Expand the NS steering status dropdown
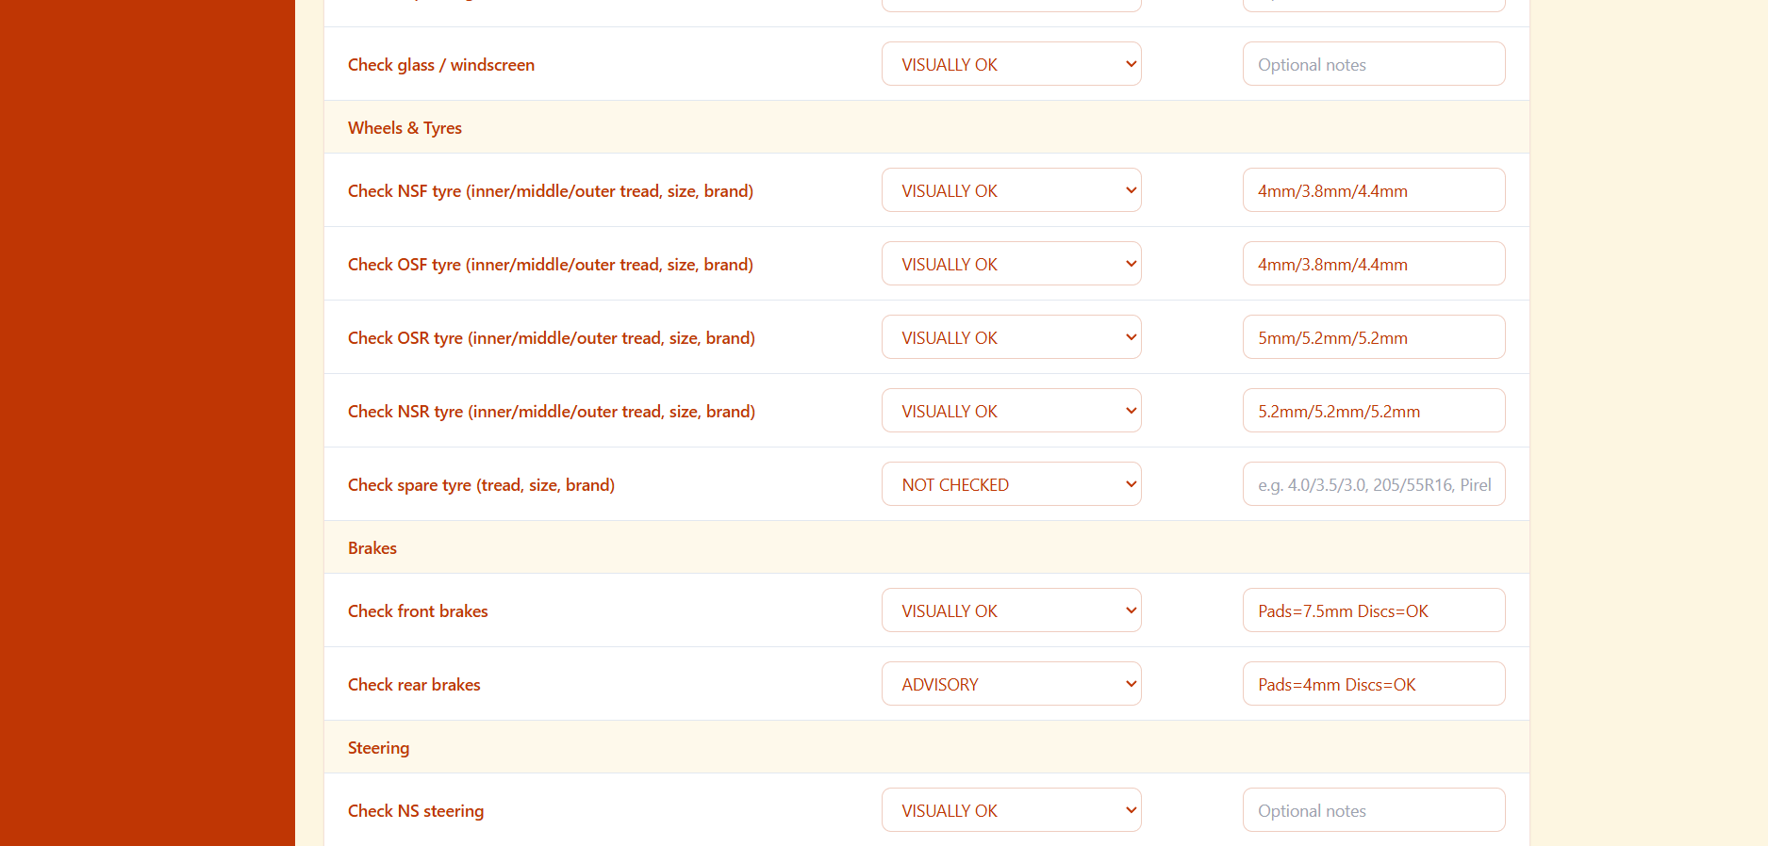1768x846 pixels. click(1011, 810)
